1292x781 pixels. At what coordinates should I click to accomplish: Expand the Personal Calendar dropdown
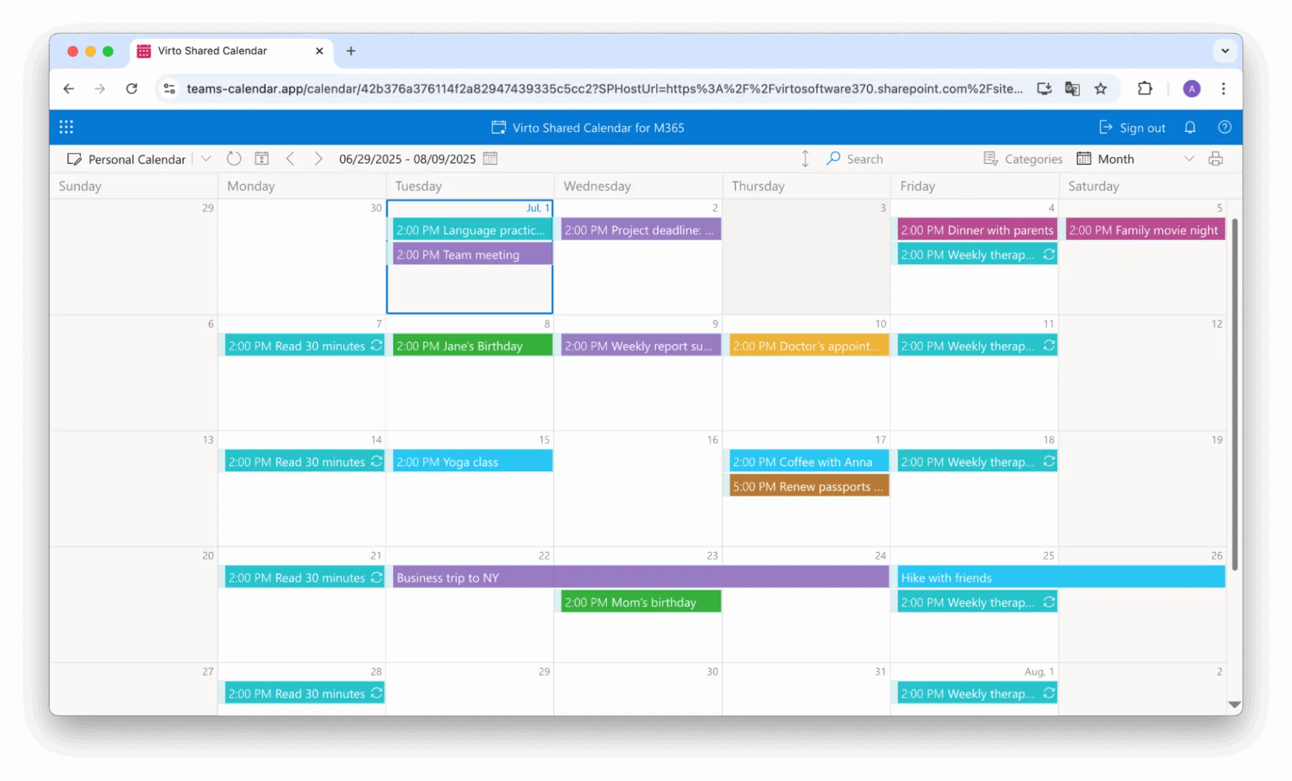tap(206, 158)
